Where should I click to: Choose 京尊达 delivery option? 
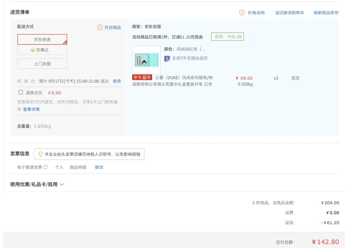(x=42, y=50)
